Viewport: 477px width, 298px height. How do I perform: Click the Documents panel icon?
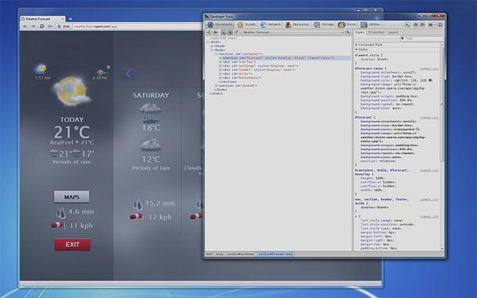click(210, 25)
